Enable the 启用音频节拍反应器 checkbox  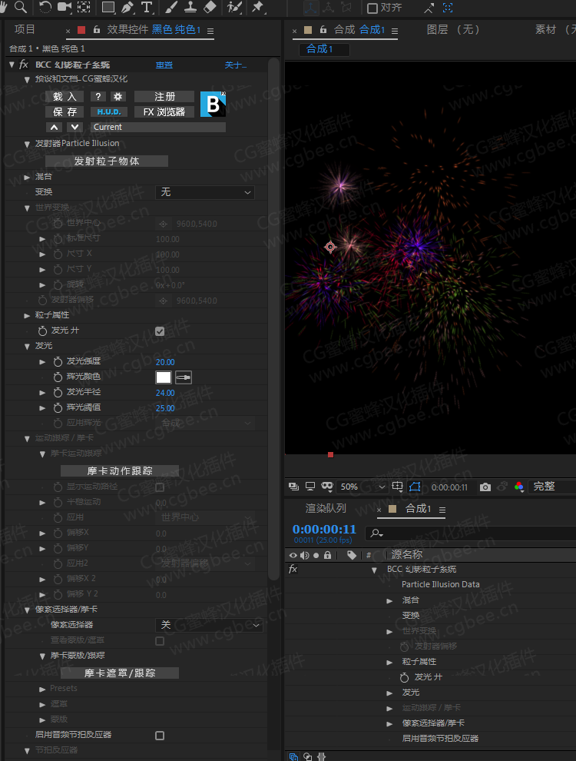click(160, 735)
